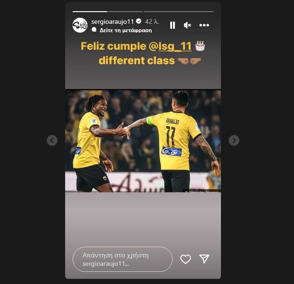Open sergioaraujo11 profile picture

pos(80,25)
